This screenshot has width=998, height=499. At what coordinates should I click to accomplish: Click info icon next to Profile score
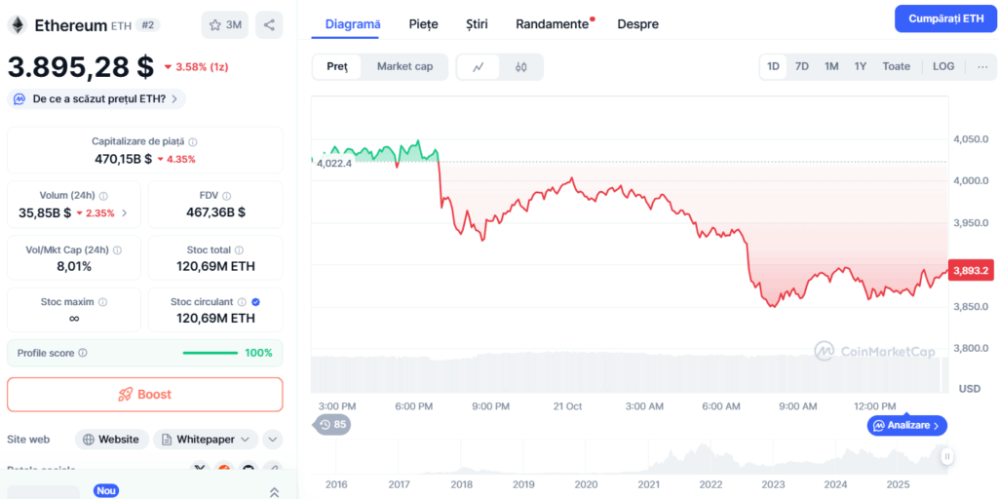(83, 353)
